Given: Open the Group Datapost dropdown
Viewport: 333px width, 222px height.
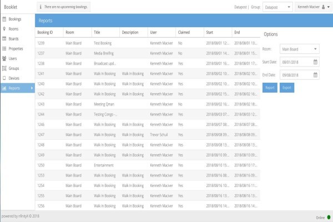Looking at the screenshot, I should (x=277, y=7).
